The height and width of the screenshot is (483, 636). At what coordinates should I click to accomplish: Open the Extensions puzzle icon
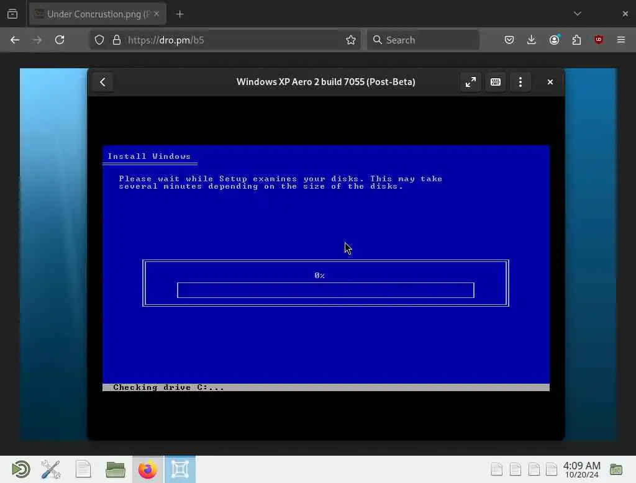576,40
